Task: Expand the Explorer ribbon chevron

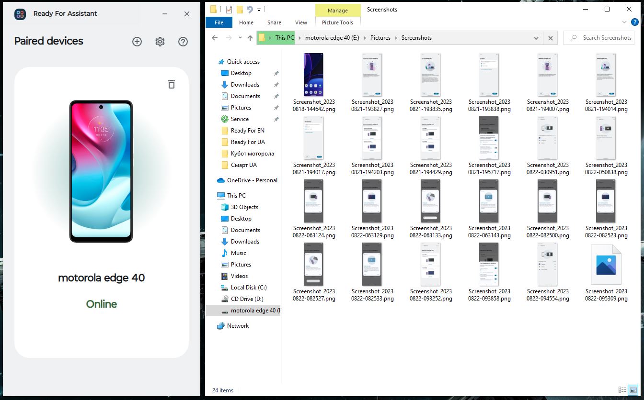Action: [x=624, y=22]
